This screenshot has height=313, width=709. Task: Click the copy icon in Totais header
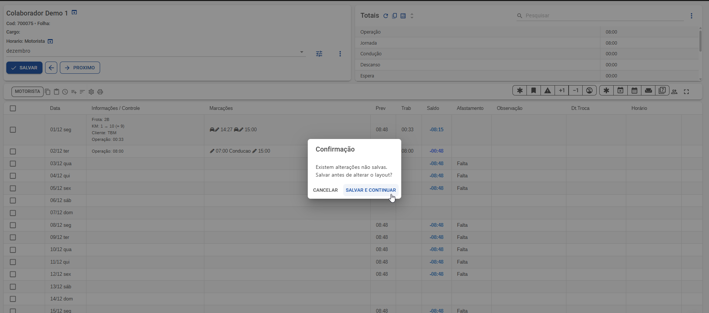click(x=395, y=16)
